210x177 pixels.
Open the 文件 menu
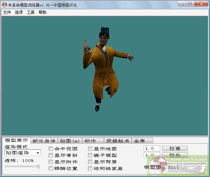(x=7, y=12)
